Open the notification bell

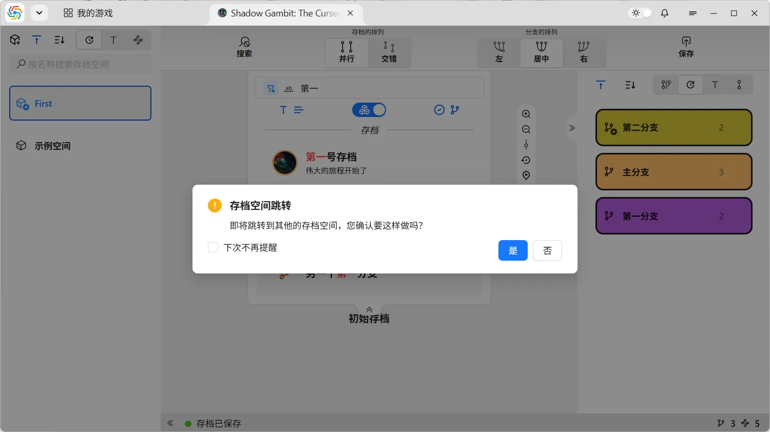pos(665,13)
